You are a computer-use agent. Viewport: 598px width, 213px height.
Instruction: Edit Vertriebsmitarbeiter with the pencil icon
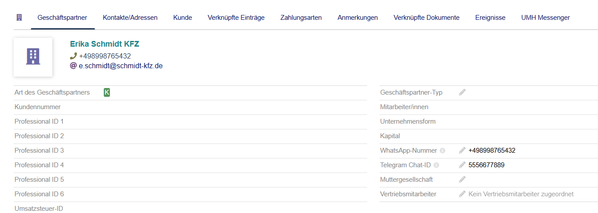tap(462, 194)
